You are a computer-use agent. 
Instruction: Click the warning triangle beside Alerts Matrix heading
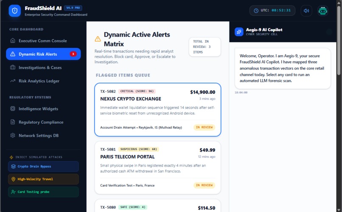pyautogui.click(x=98, y=39)
